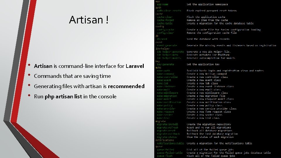
Task: Click 'Set the application key' description
Action: (203, 64)
